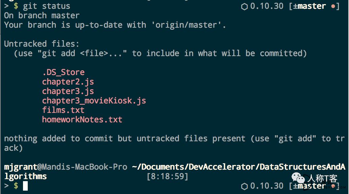Click the Node hexagon icon beside git status
The height and width of the screenshot is (194, 349).
point(244,6)
